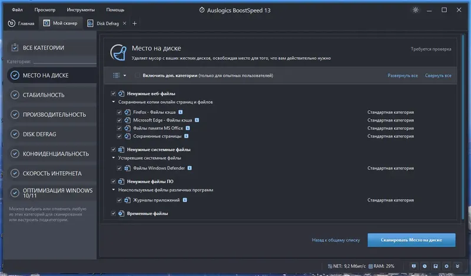Uncheck Ненужные системные файлы checkbox
Viewport: 471px width, 276px height.
coord(113,149)
